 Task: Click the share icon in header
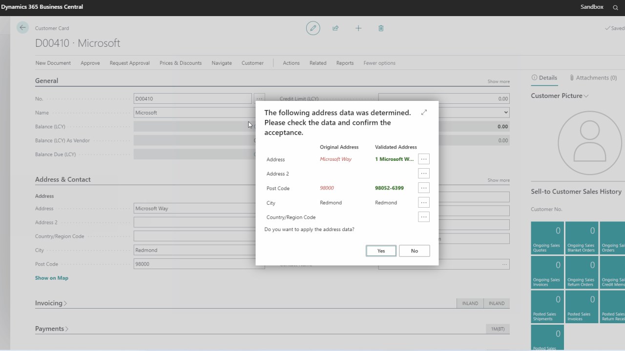pyautogui.click(x=335, y=28)
